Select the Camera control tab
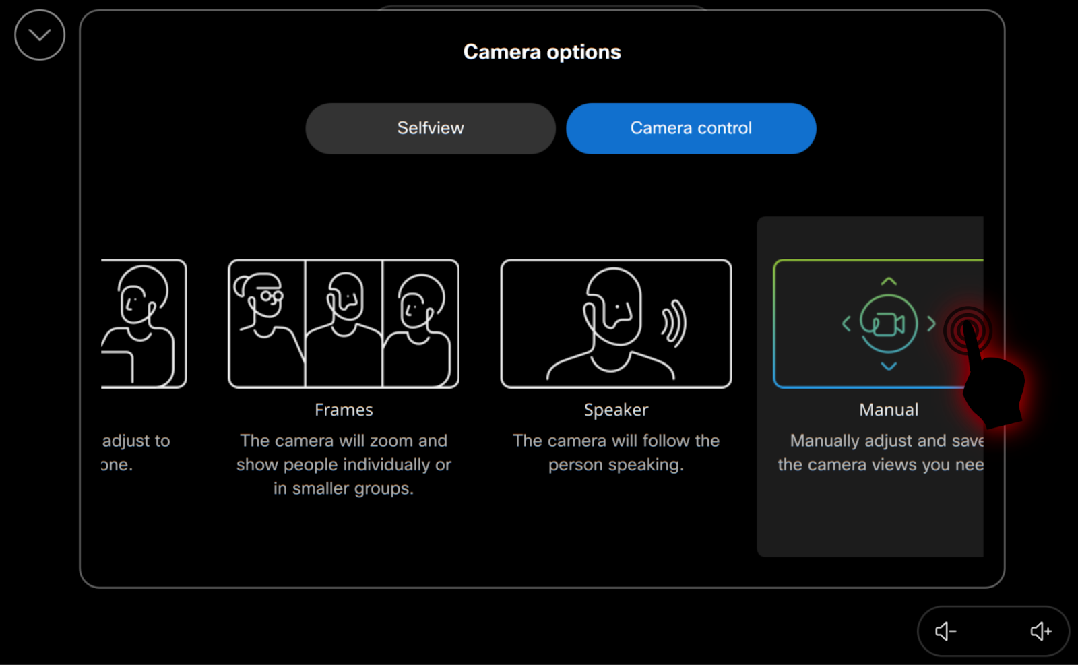Image resolution: width=1078 pixels, height=665 pixels. (x=691, y=128)
